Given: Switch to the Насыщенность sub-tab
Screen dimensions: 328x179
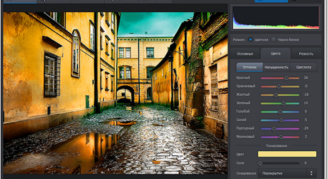Looking at the screenshot, I should [276, 68].
